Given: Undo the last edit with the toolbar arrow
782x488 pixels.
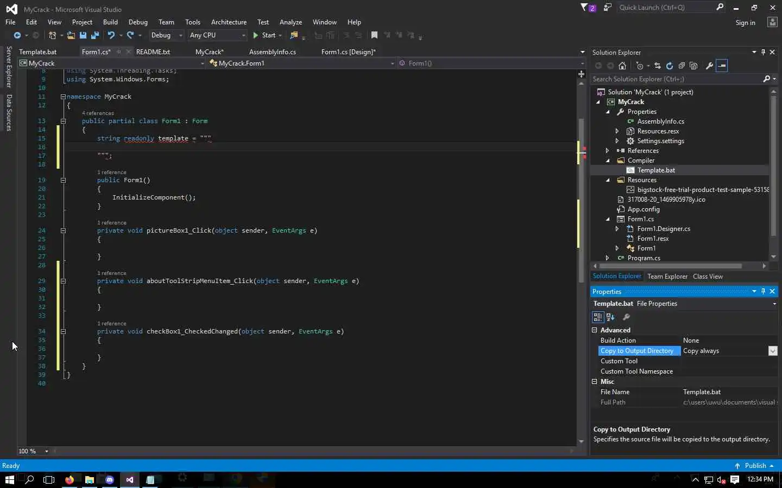Looking at the screenshot, I should pos(111,35).
